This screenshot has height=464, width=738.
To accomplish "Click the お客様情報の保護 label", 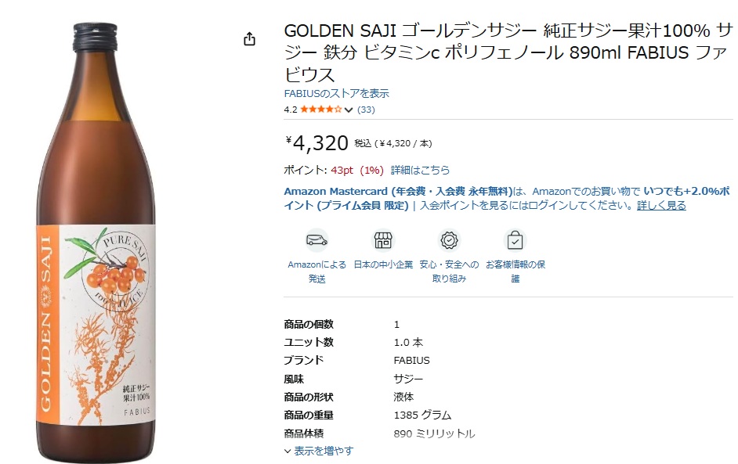I will (515, 272).
